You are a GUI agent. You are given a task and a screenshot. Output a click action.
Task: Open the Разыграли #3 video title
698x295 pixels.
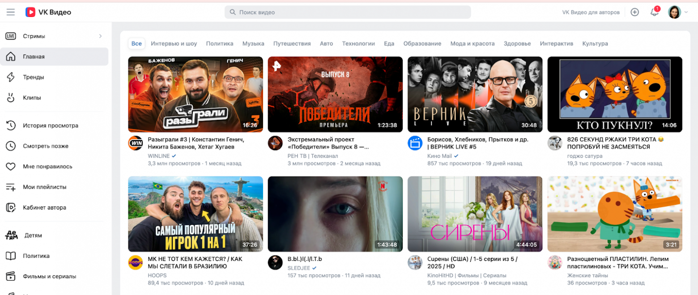point(196,143)
